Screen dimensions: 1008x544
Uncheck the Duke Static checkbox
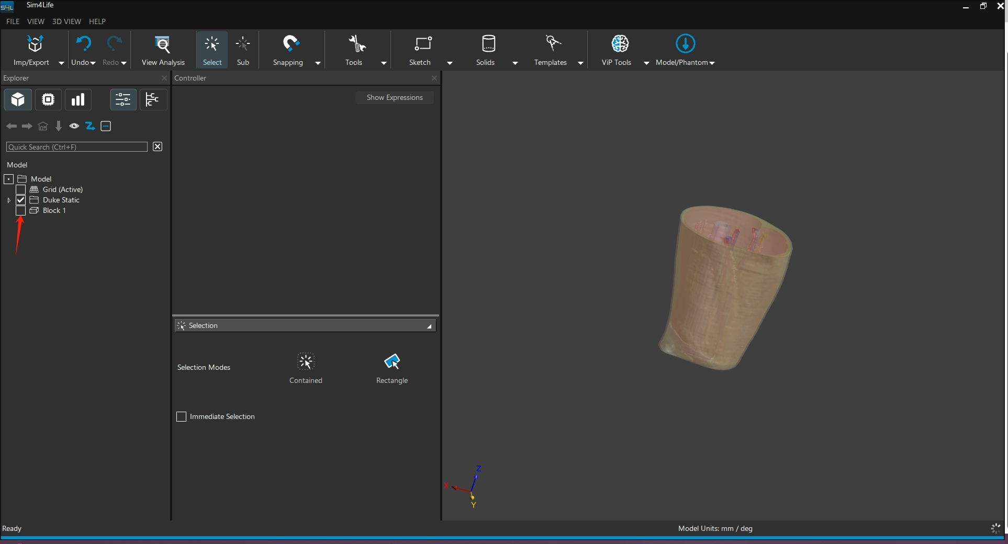coord(21,200)
